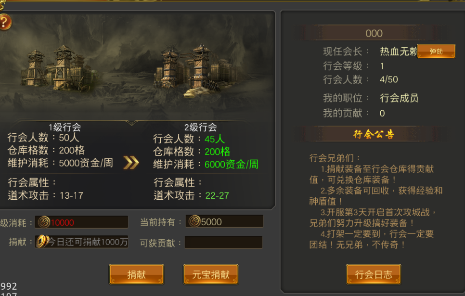
Task: Click the 元宝捐献 ingot donate button
Action: click(x=211, y=274)
